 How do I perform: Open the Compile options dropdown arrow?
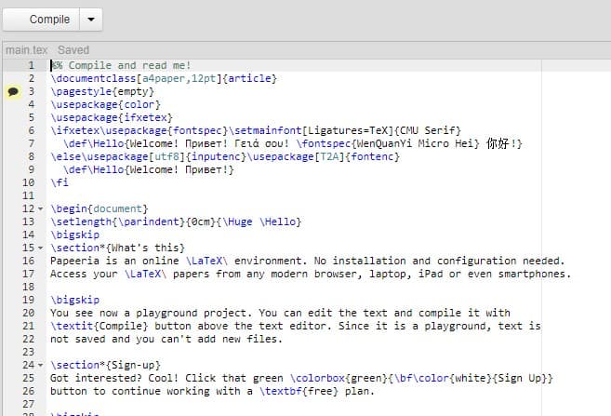tap(91, 20)
